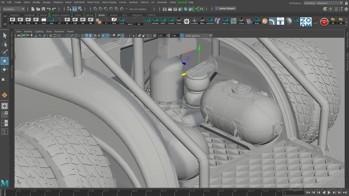Select the four-view layout icon
The height and width of the screenshot is (196, 349).
pos(4,114)
